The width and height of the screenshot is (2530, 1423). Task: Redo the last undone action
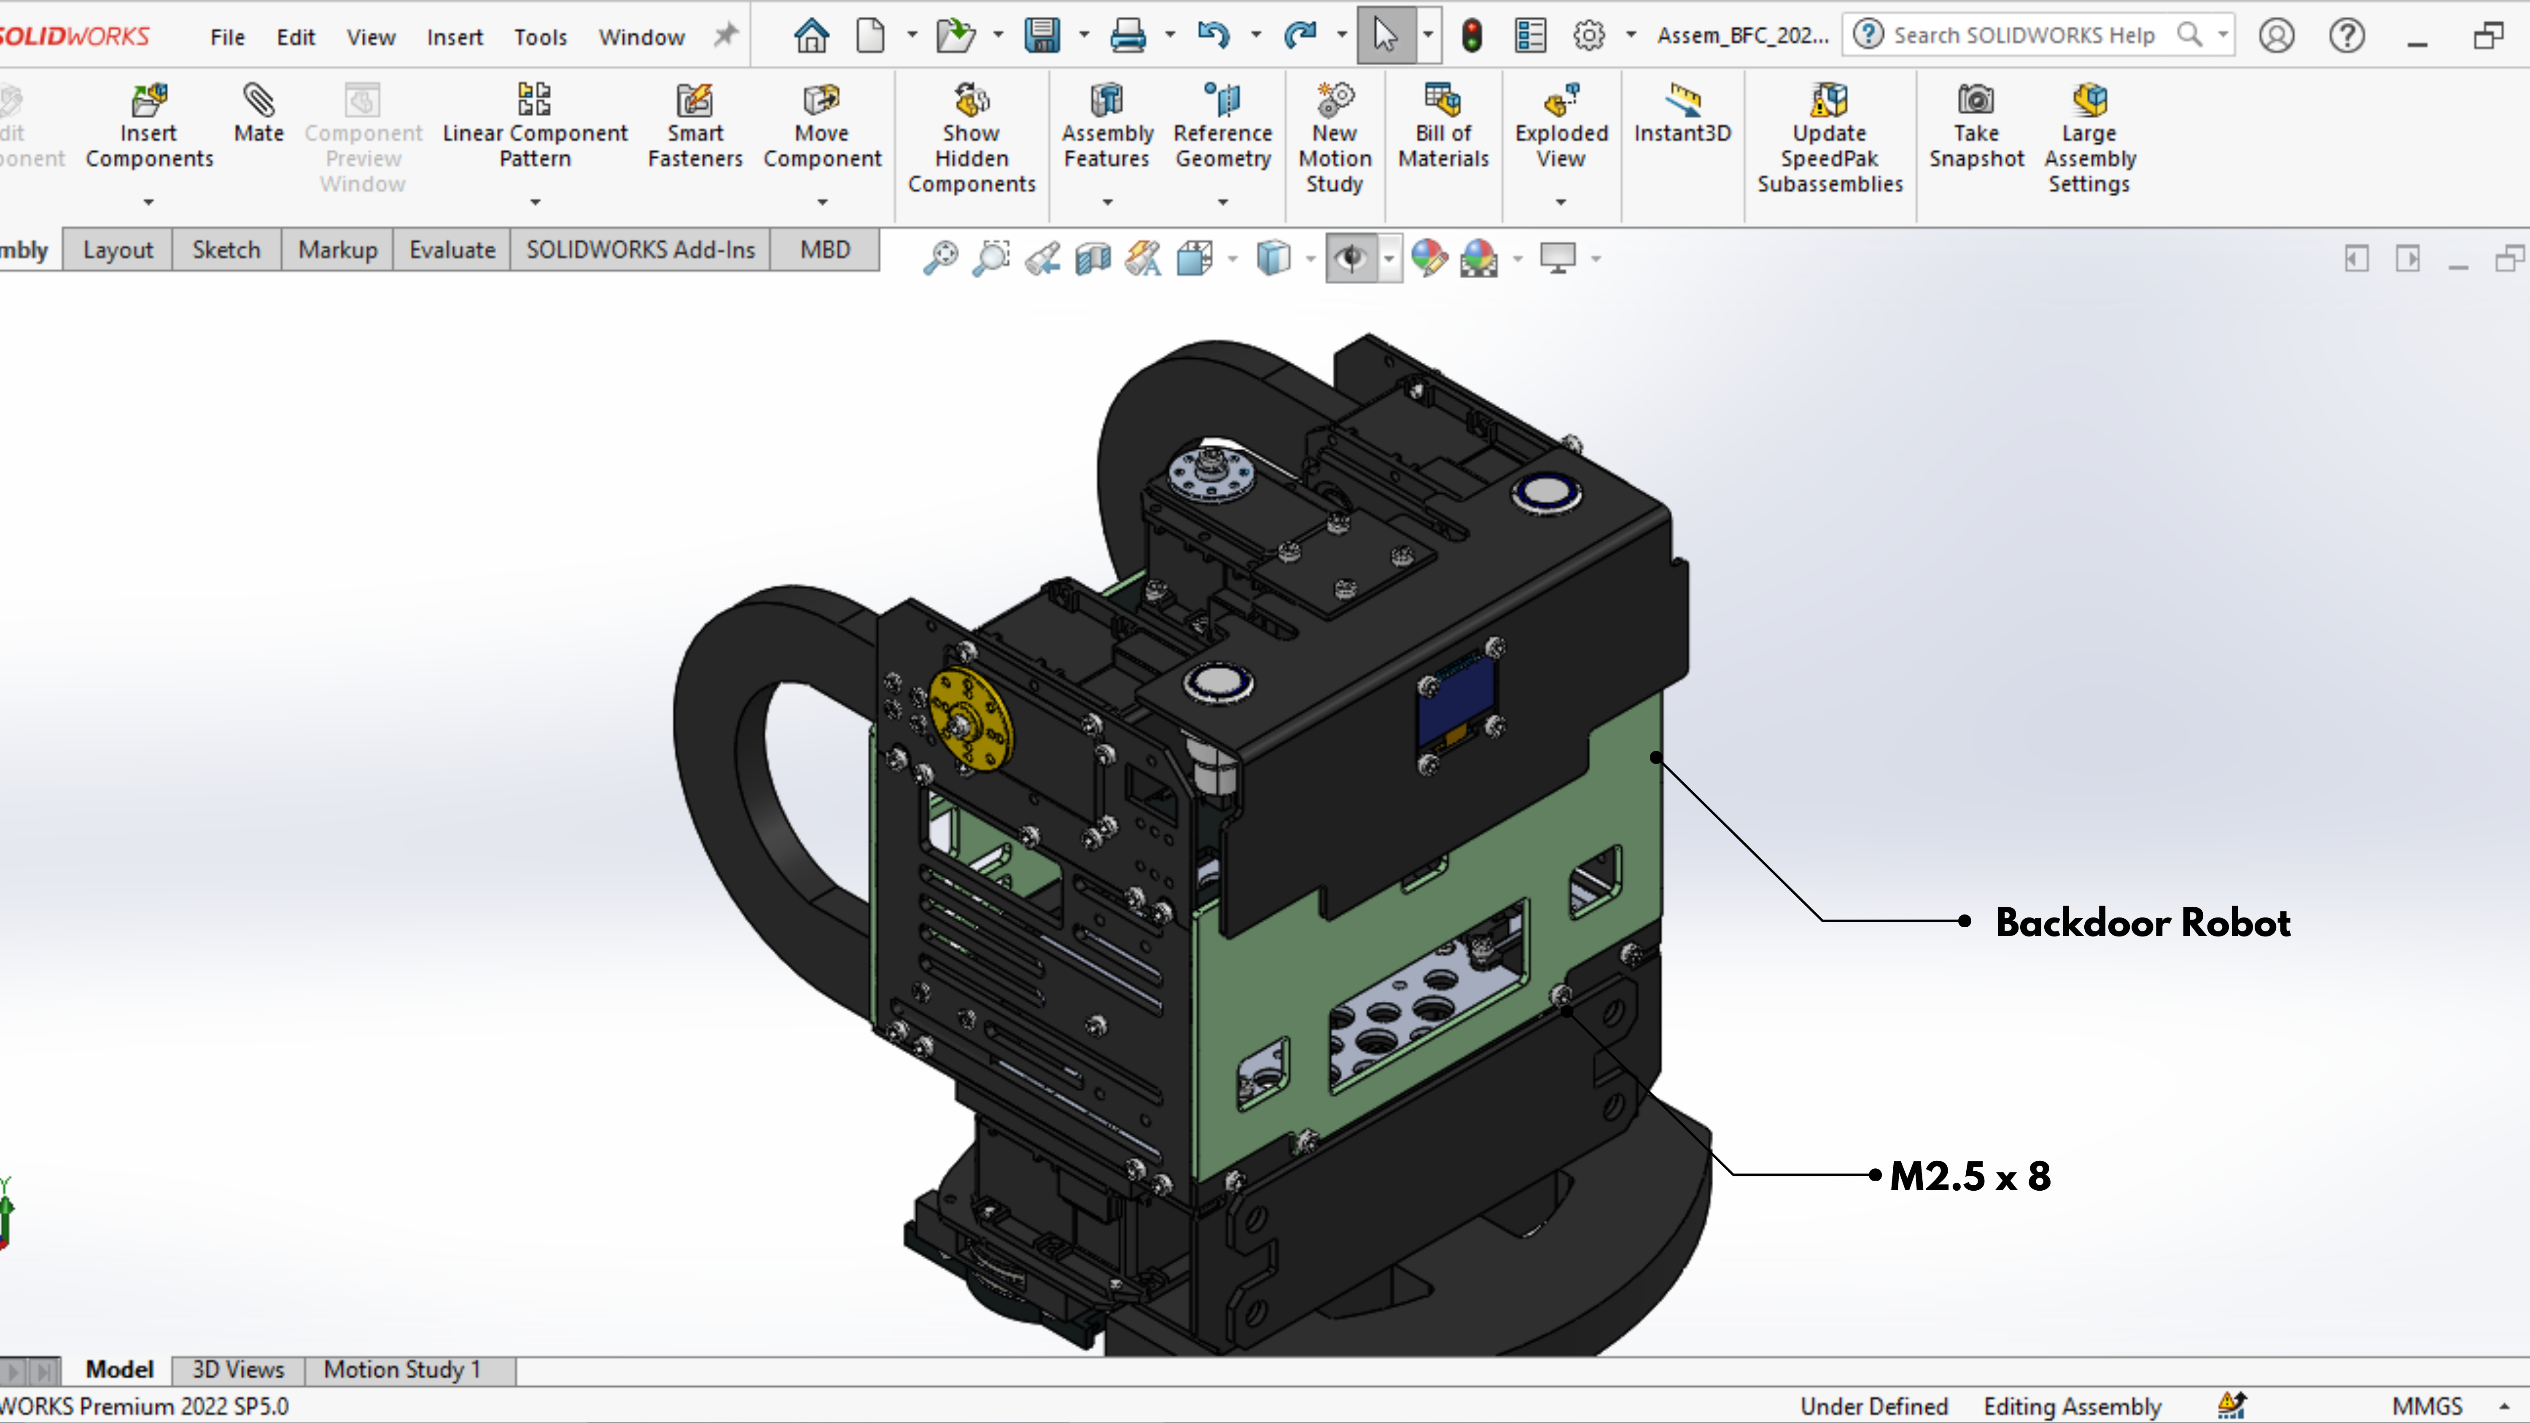click(1300, 36)
